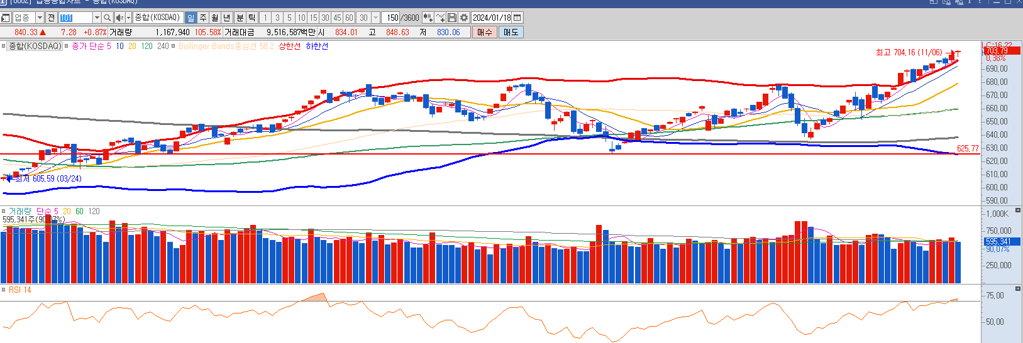Select the red 상한선 legend entry
1023x343 pixels.
point(289,46)
